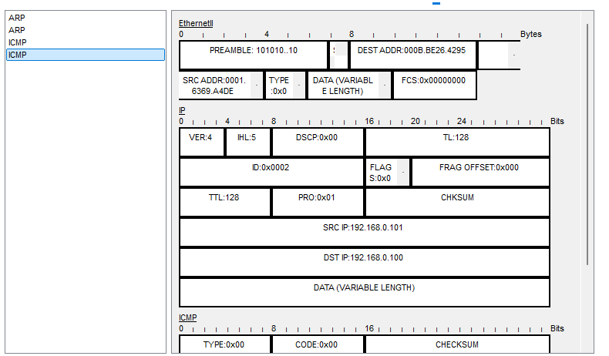Select the ID:0x0002 field
The image size is (609, 356).
271,167
